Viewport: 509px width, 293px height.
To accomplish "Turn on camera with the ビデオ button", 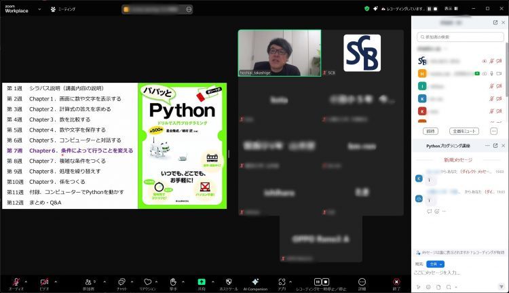I will 44,281.
